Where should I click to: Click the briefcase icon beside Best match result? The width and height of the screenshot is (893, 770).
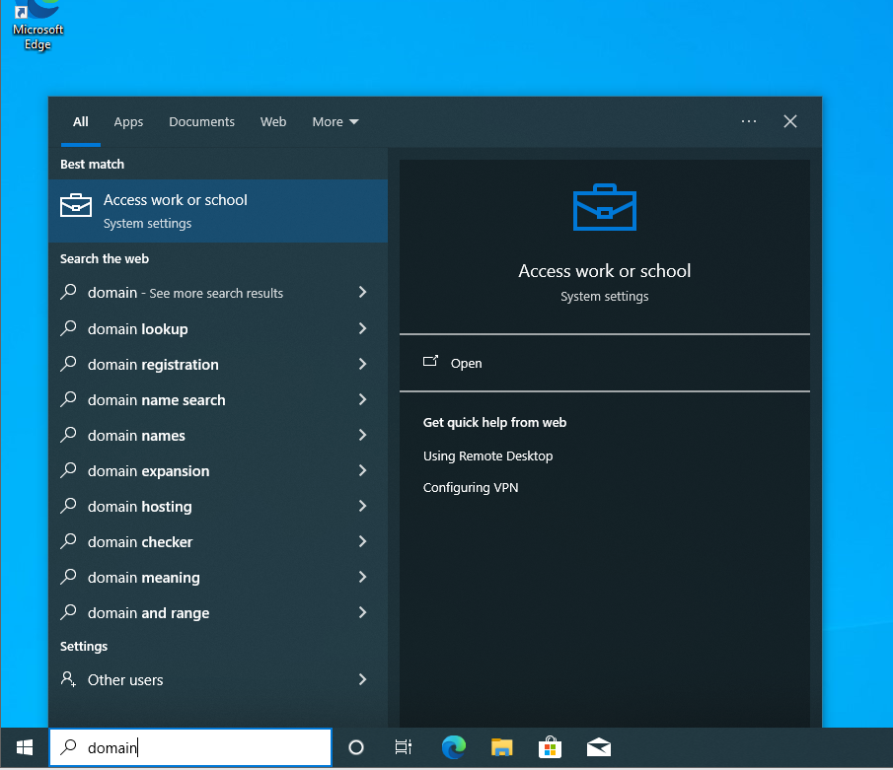tap(76, 205)
